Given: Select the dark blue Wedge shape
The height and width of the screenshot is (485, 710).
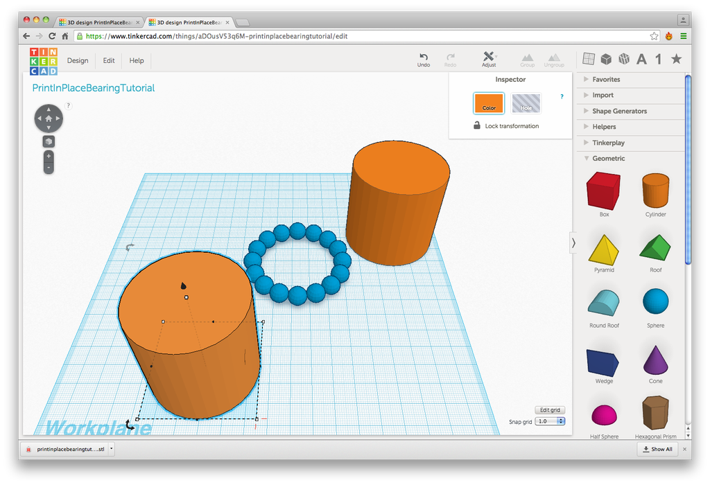Looking at the screenshot, I should click(x=603, y=362).
